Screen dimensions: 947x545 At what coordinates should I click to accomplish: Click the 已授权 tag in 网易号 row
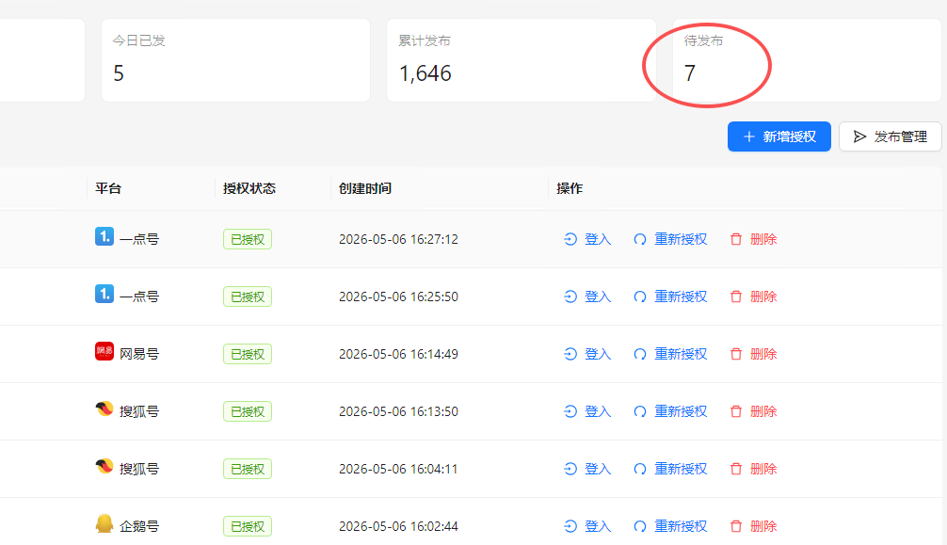[x=248, y=354]
